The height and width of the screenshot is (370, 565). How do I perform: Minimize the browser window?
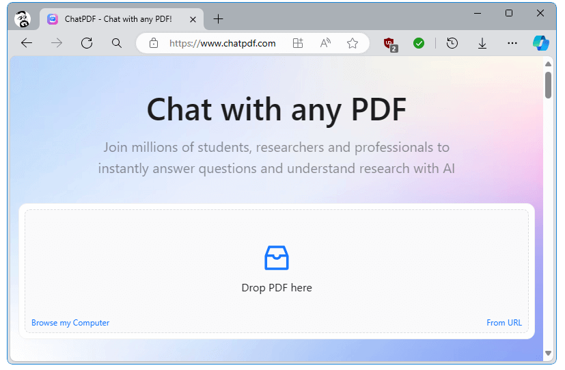tap(478, 14)
